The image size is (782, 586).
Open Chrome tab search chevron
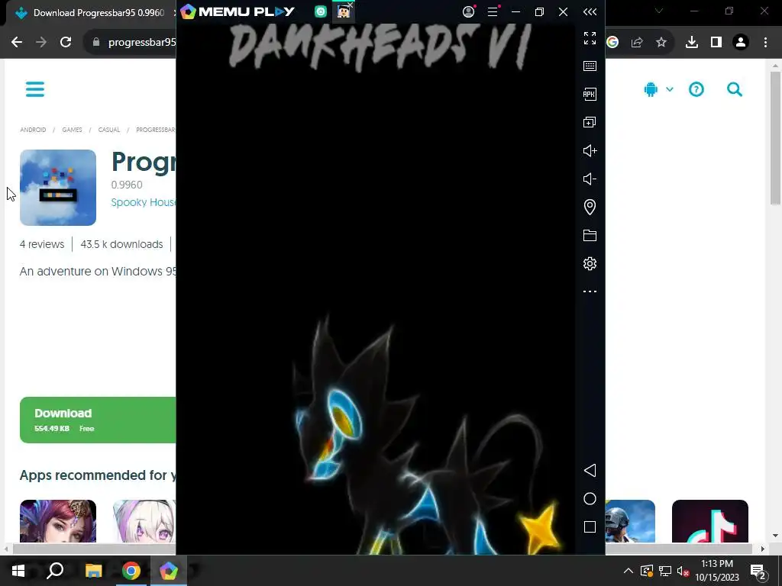tap(659, 11)
